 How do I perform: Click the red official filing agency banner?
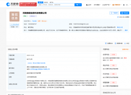click(x=28, y=4)
